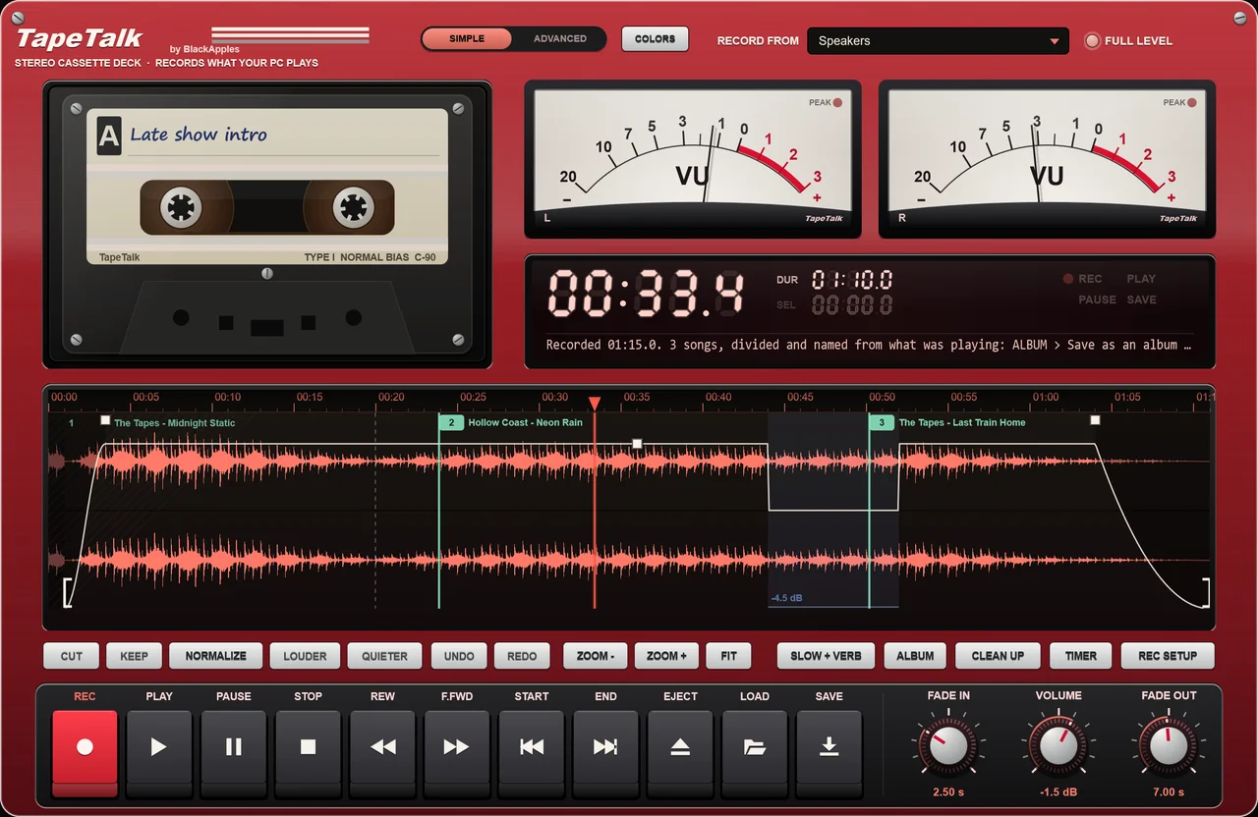Click the Fade In knob
This screenshot has width=1258, height=817.
tap(948, 747)
